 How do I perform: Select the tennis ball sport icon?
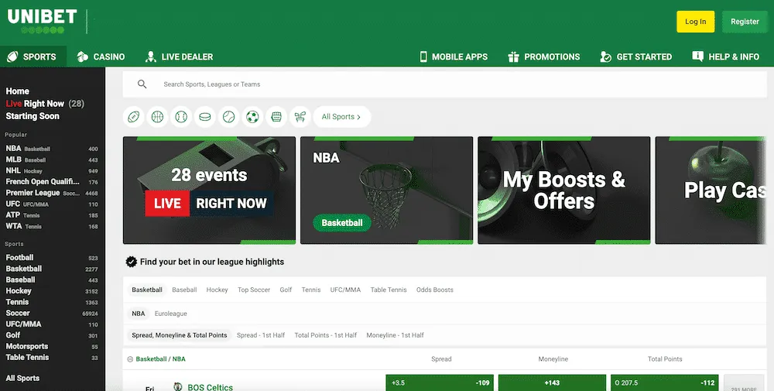[228, 117]
